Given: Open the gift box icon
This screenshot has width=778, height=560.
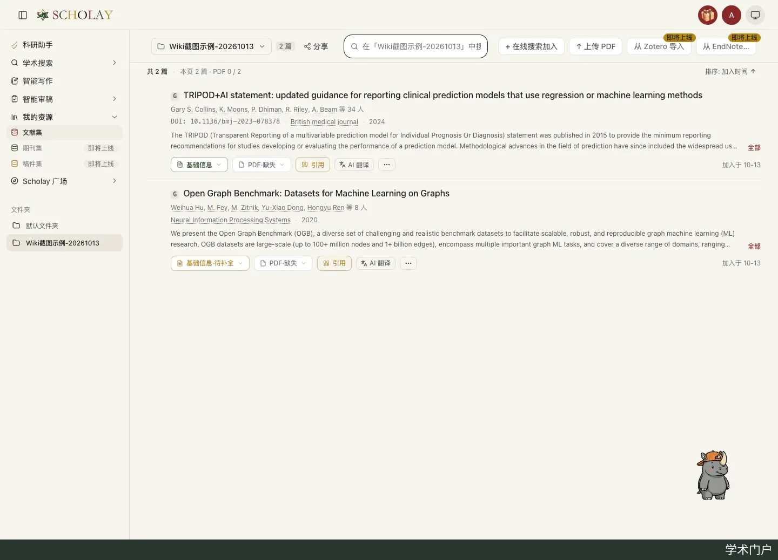Looking at the screenshot, I should pyautogui.click(x=707, y=15).
